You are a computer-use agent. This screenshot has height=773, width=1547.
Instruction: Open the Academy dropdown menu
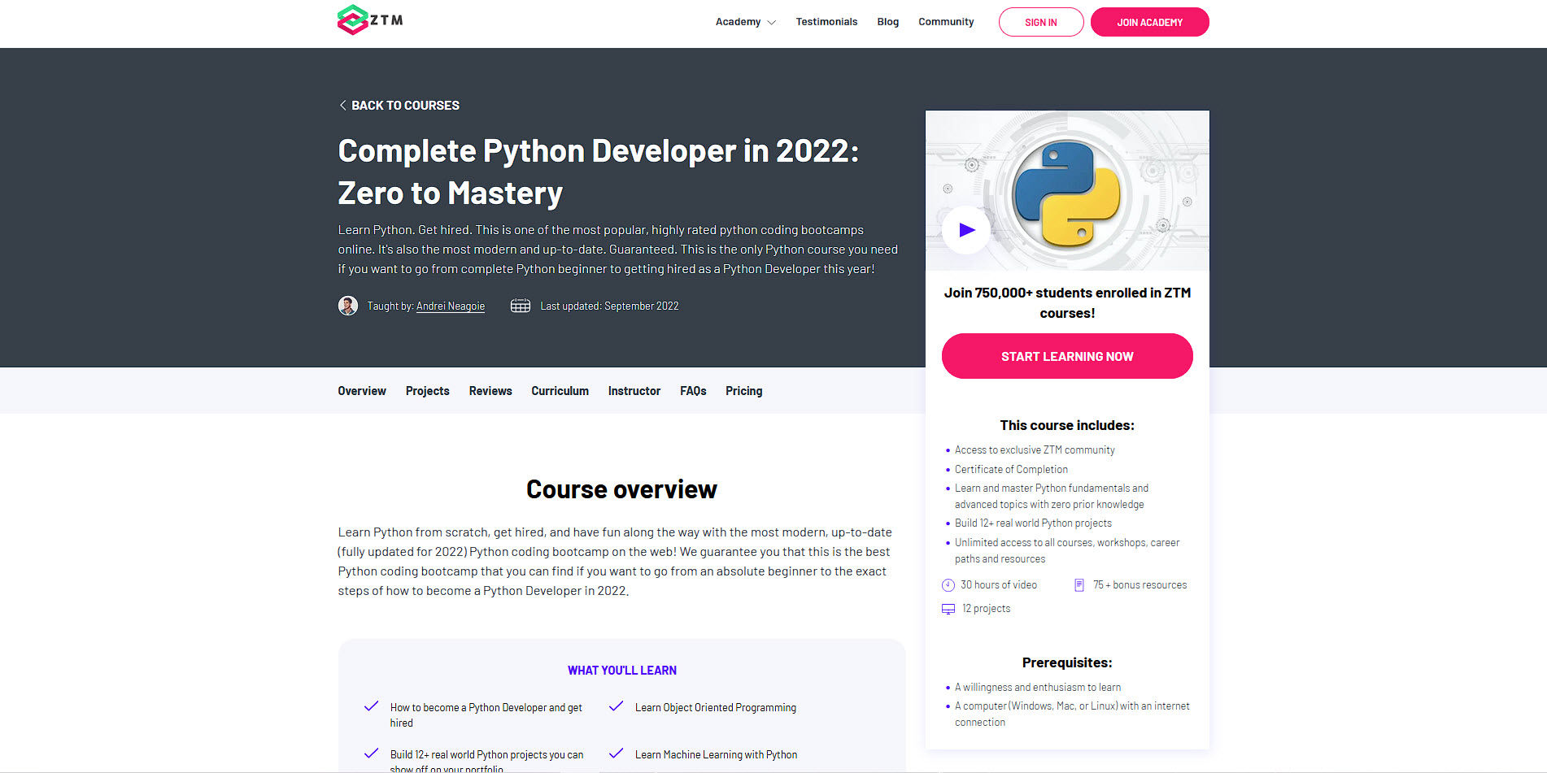tap(738, 22)
